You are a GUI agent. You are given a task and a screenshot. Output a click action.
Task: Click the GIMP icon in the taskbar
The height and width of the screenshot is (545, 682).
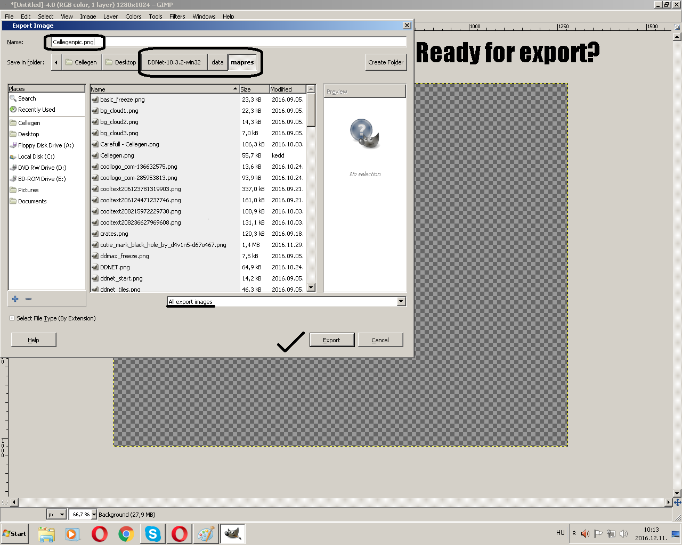(x=233, y=533)
